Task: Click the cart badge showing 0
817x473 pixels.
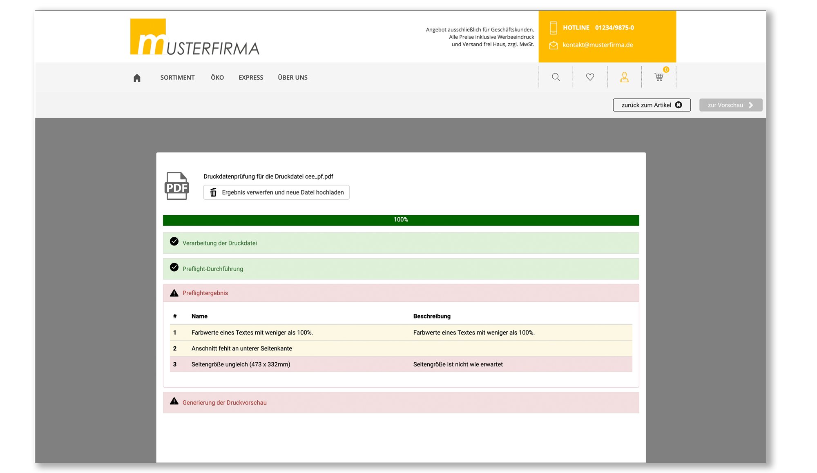Action: point(666,69)
